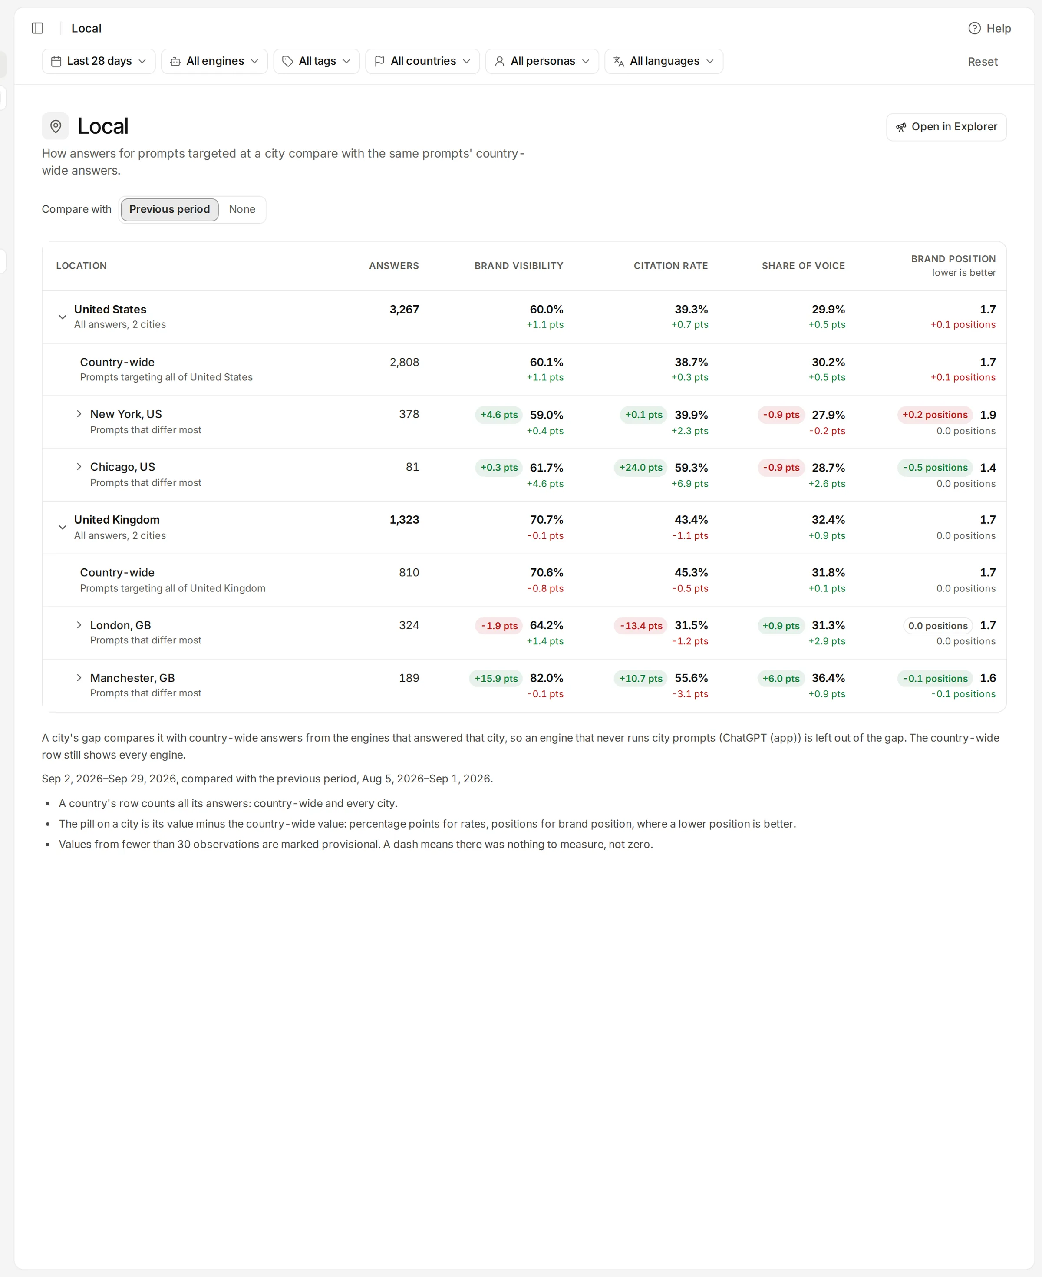
Task: Click the +15.9 pts pill for Manchester
Action: point(496,678)
